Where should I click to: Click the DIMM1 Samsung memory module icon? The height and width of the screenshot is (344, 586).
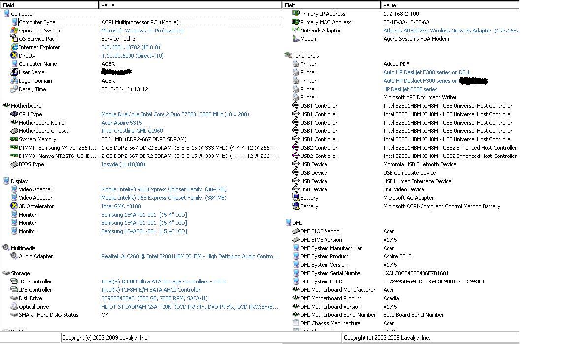click(x=14, y=148)
